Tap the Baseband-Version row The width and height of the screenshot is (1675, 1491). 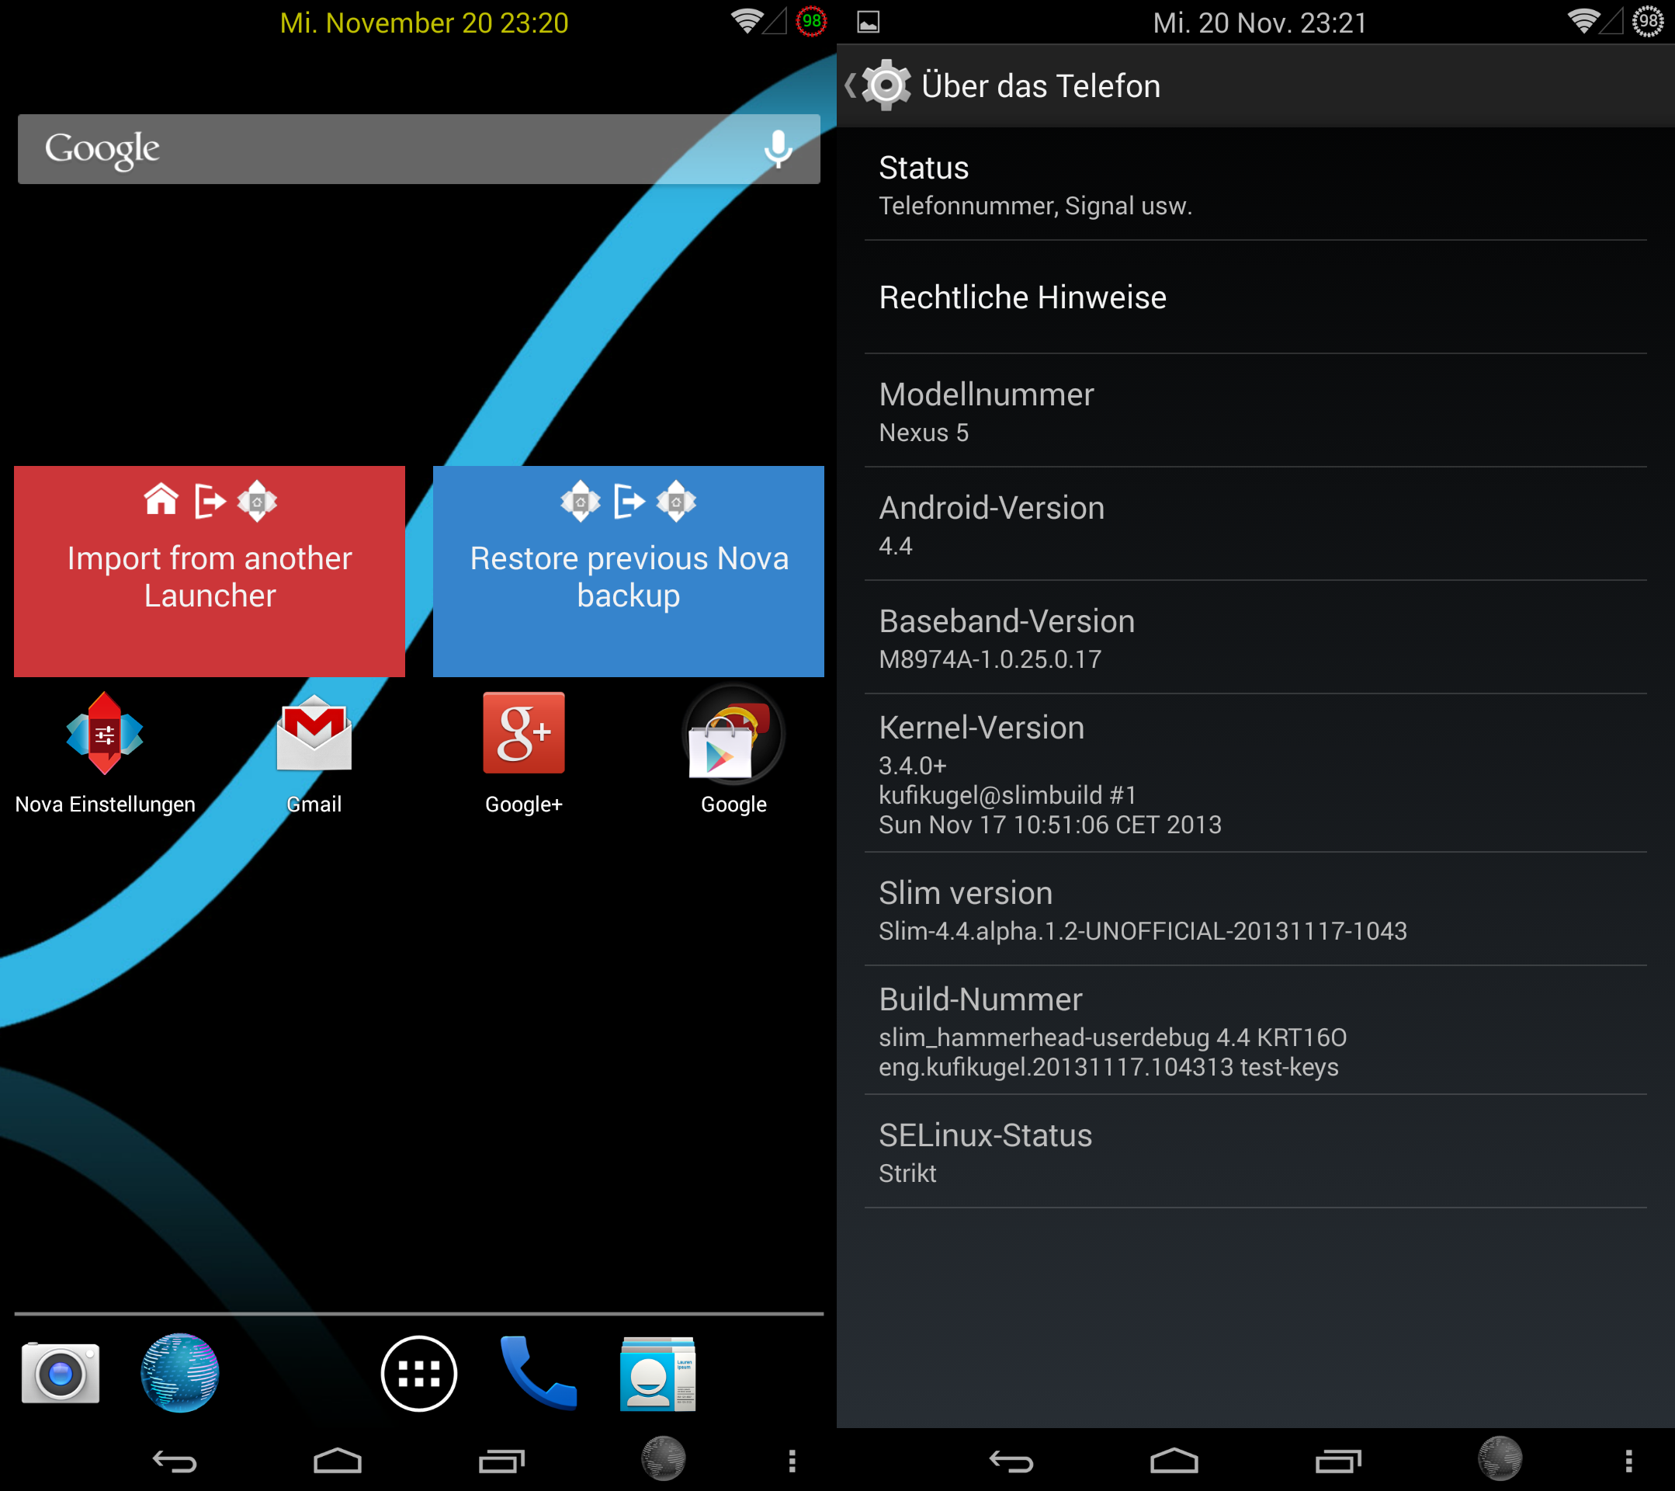click(x=1255, y=638)
